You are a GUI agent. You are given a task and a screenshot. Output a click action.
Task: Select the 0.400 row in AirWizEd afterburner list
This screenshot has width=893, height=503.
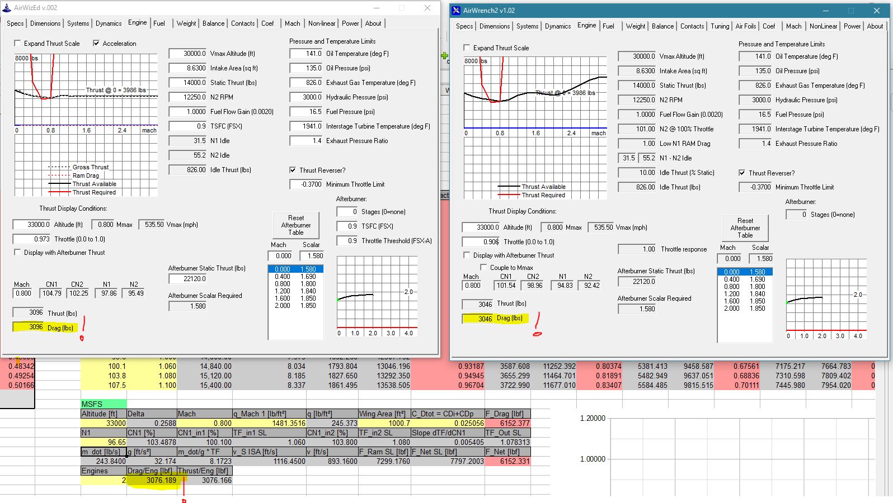coord(295,277)
